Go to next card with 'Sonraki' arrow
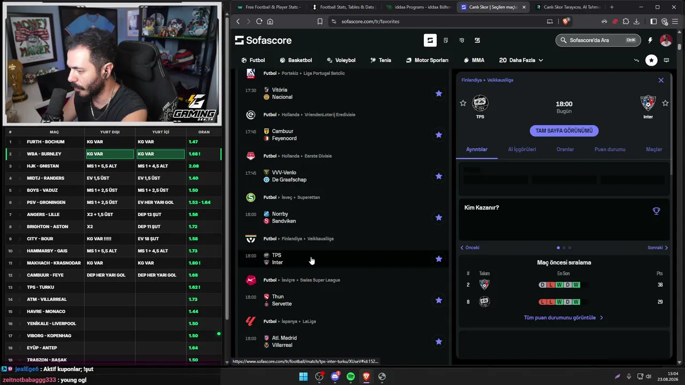 (x=658, y=248)
